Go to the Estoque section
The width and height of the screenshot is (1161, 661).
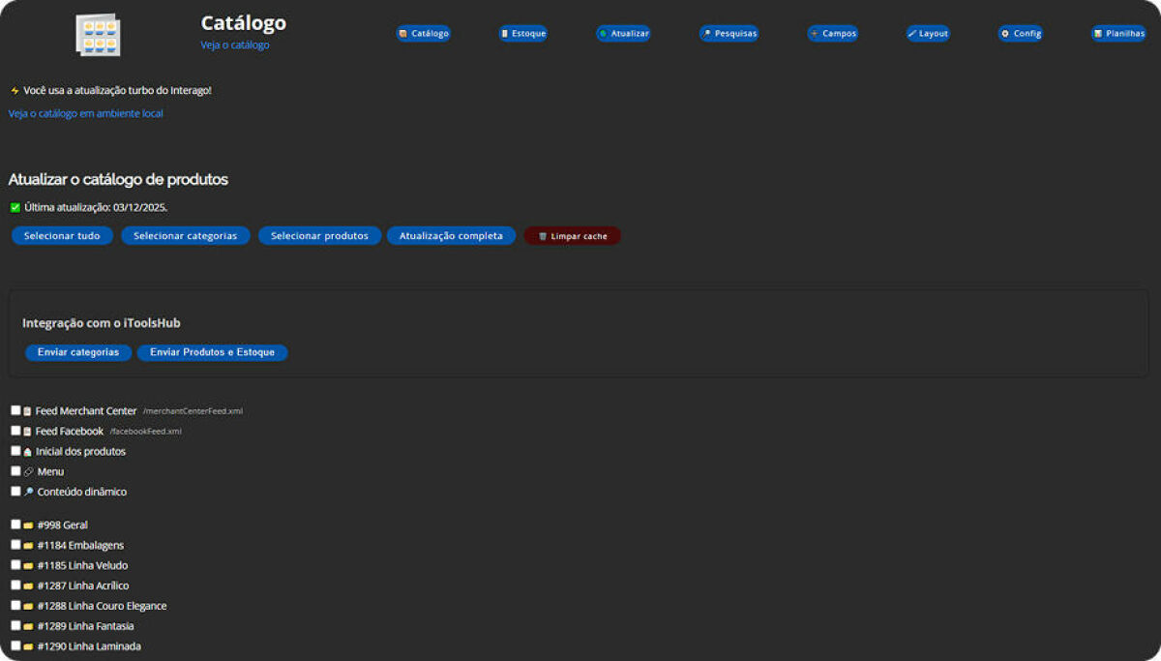click(523, 33)
